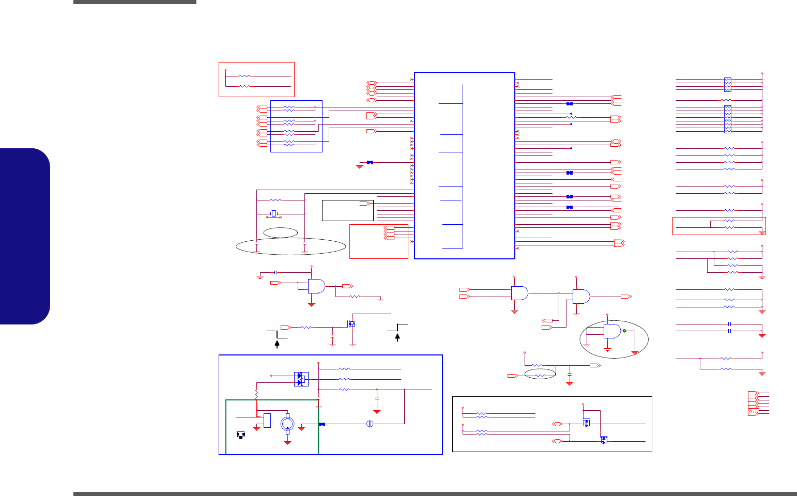Select the large central IC block

pyautogui.click(x=465, y=165)
